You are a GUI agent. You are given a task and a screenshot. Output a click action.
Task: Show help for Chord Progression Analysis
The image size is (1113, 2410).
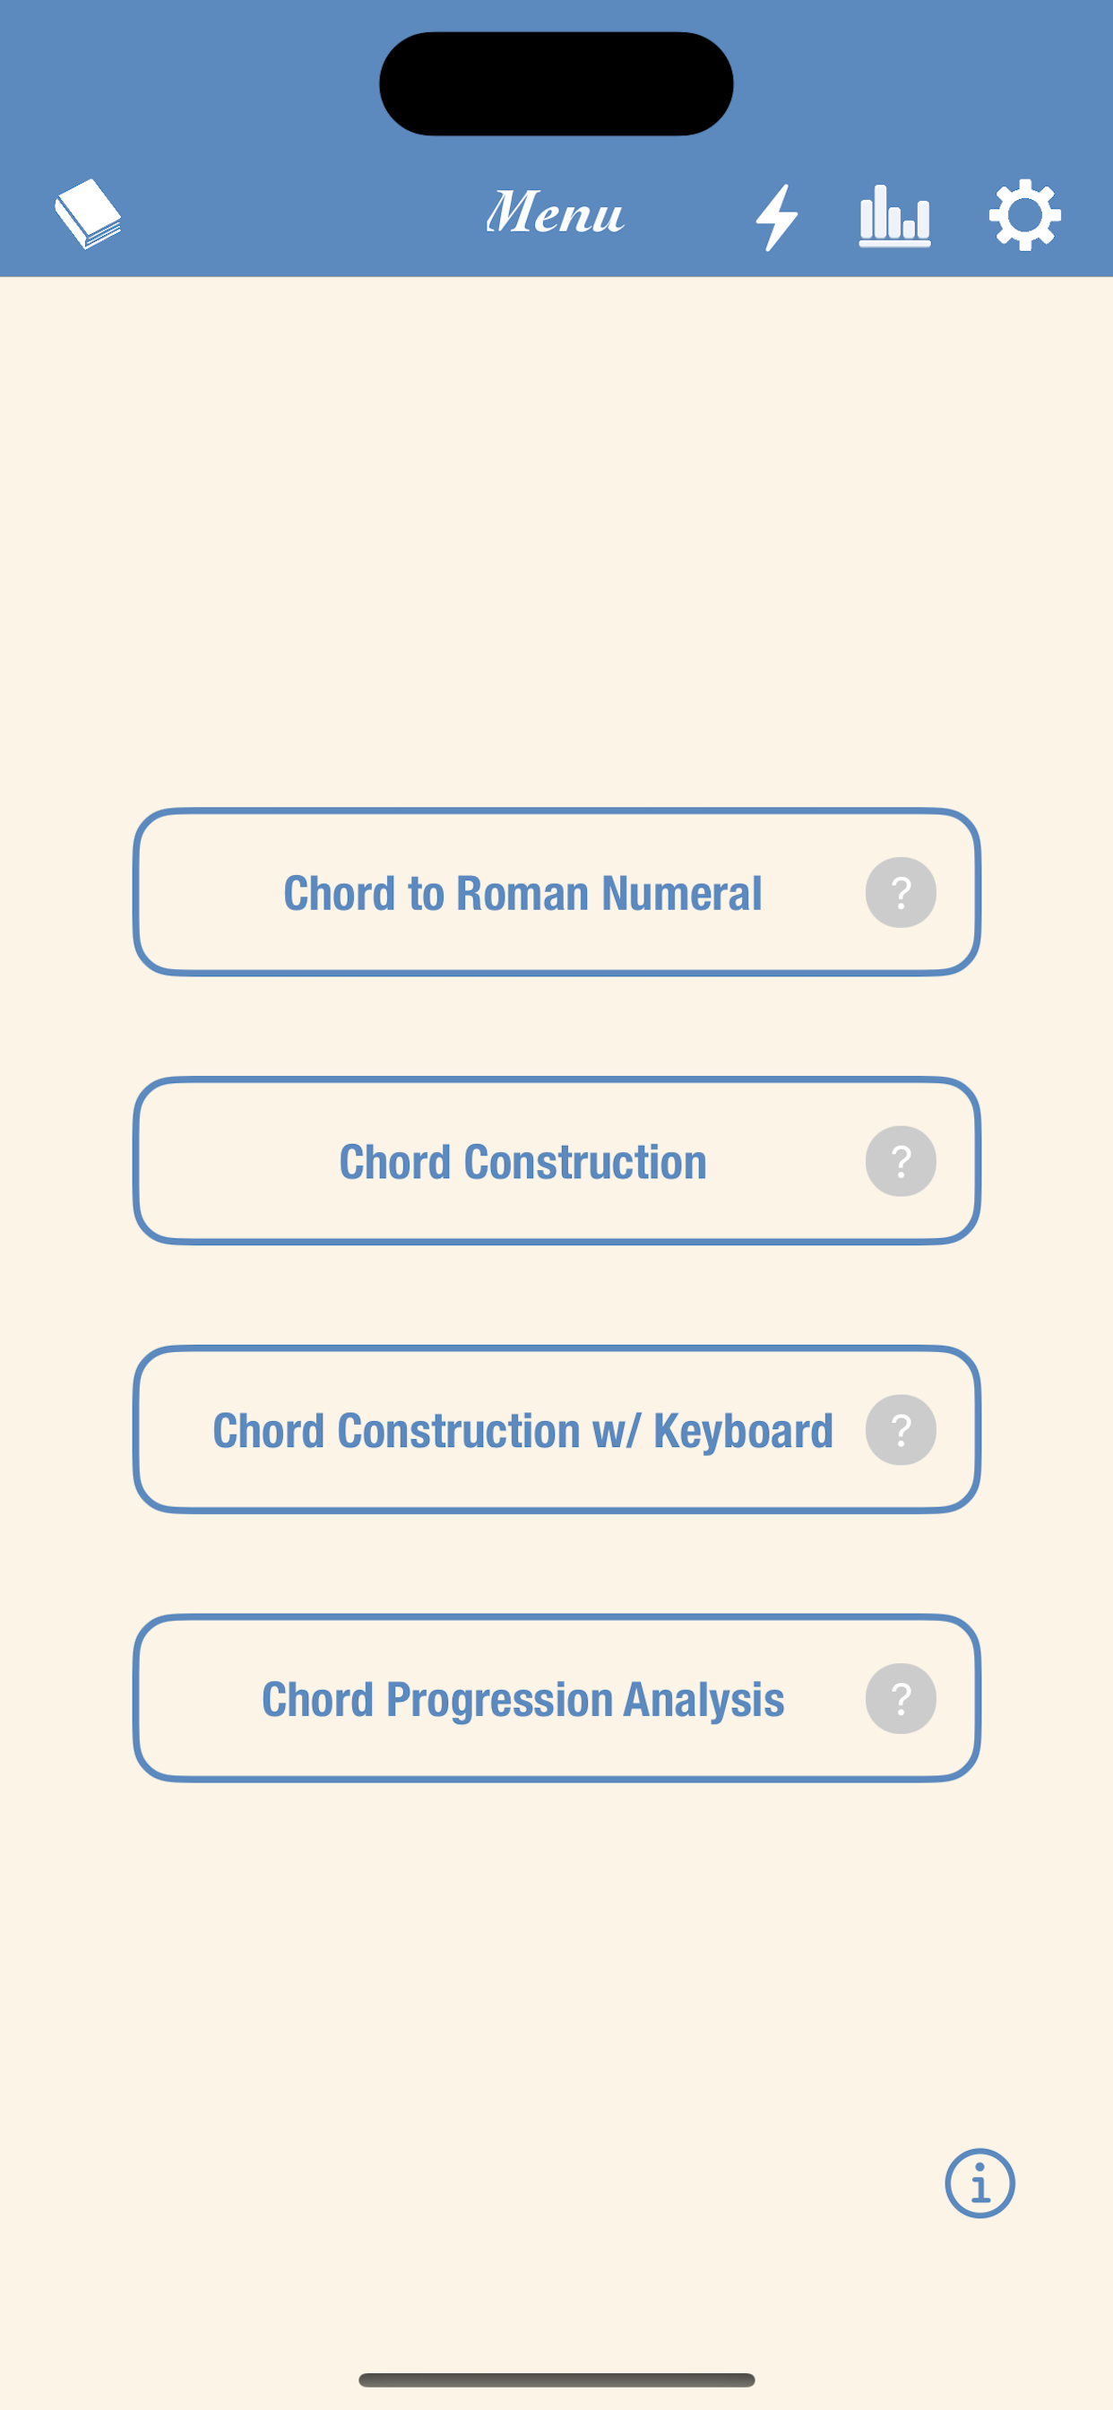[901, 1698]
